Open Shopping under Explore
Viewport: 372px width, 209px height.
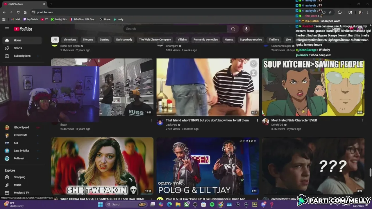(22, 177)
